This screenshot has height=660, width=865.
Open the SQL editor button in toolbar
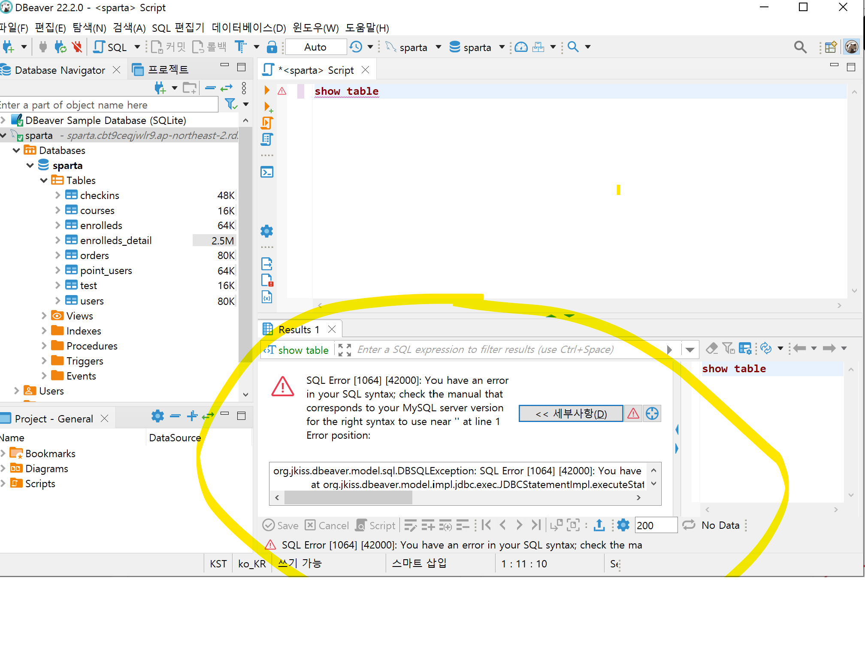110,47
